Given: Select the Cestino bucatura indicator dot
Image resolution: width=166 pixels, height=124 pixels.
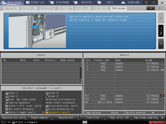Looking at the screenshot, I should 3,103.
